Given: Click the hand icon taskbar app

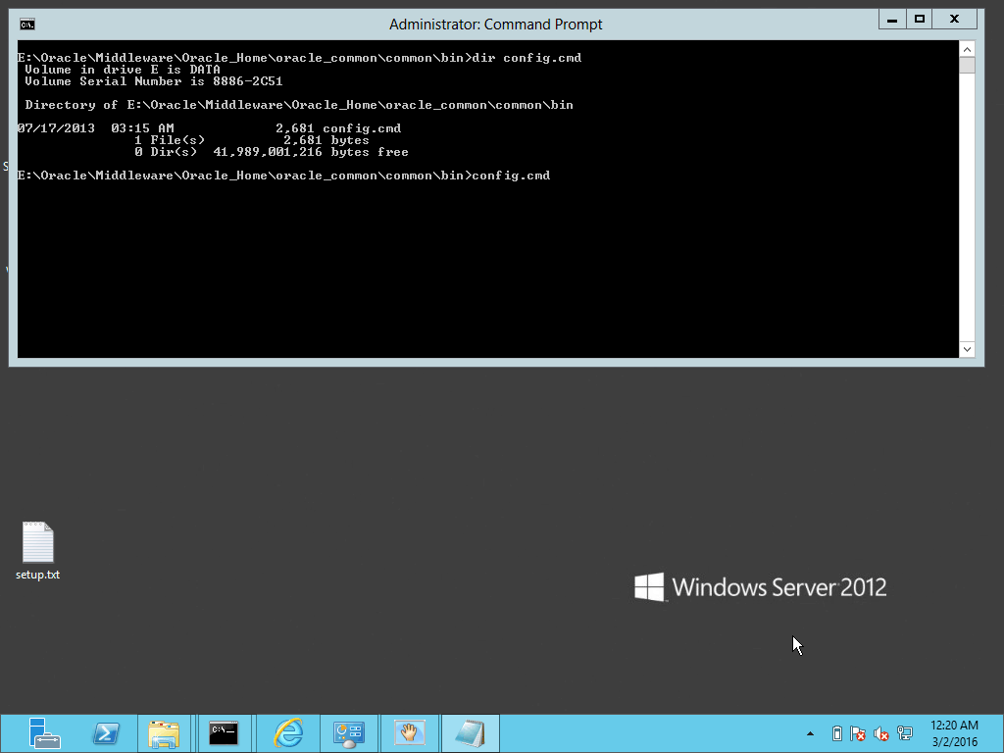Looking at the screenshot, I should 409,733.
